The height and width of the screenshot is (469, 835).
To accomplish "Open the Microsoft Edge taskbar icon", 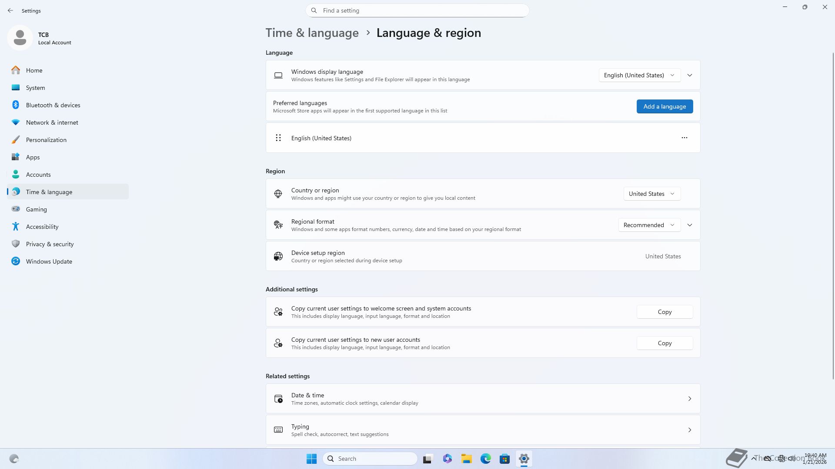I will (x=485, y=459).
